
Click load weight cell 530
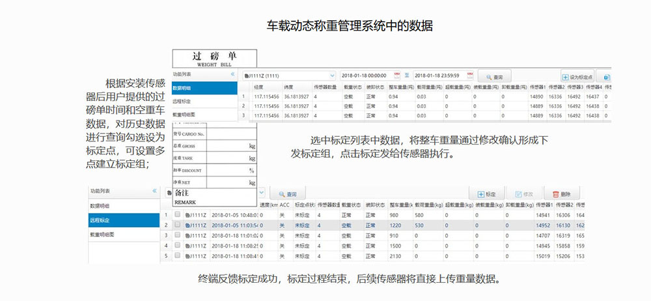(419, 225)
